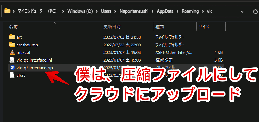The height and width of the screenshot is (122, 260).
Task: Sort by 種類 column header
Action: pos(160,26)
